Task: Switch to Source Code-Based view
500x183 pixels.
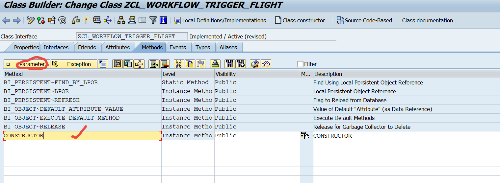Action: (x=364, y=20)
